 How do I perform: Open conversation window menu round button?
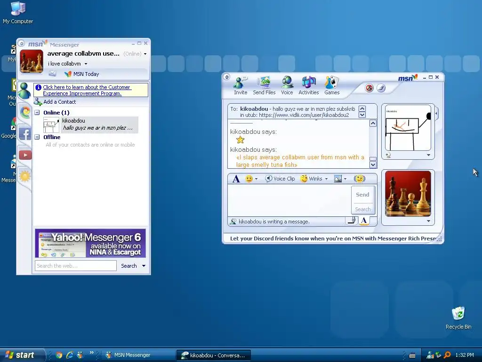click(227, 77)
